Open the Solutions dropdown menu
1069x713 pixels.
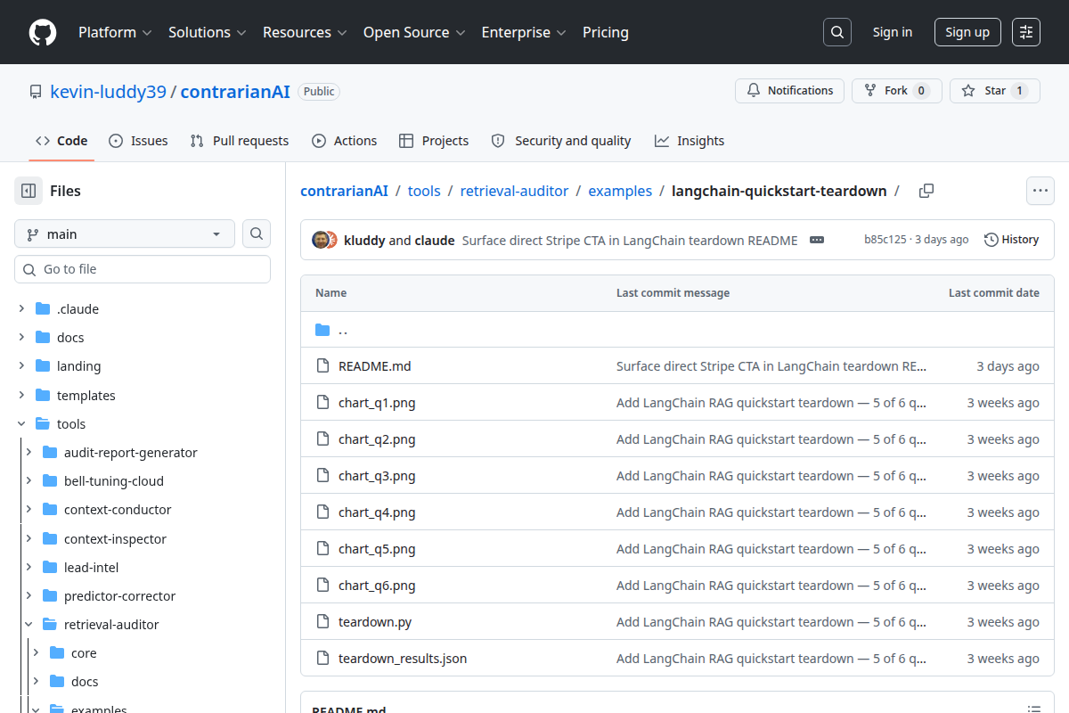coord(207,32)
